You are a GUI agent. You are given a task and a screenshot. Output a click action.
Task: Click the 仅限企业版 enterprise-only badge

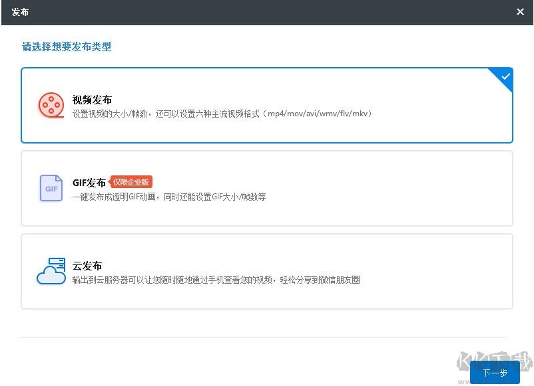click(x=131, y=182)
